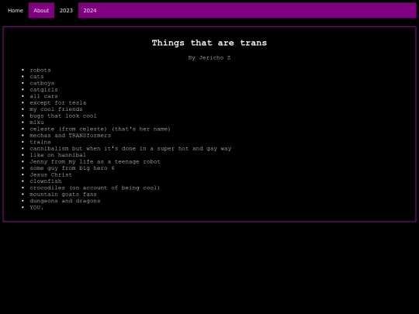
Task: Select the list item 'catgirls'
Action: (43, 90)
